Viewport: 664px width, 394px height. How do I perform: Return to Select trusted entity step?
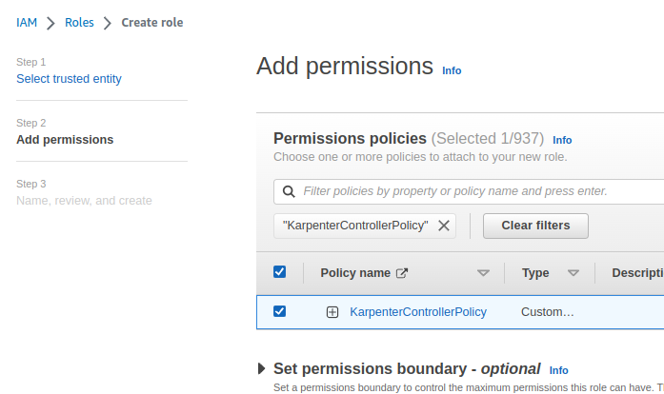[x=69, y=79]
